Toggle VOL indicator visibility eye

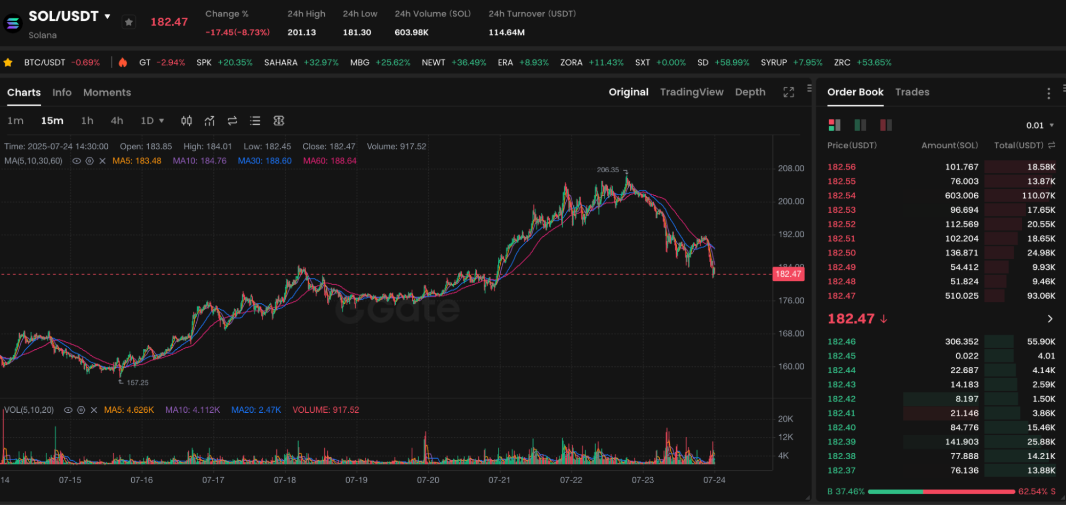coord(68,410)
